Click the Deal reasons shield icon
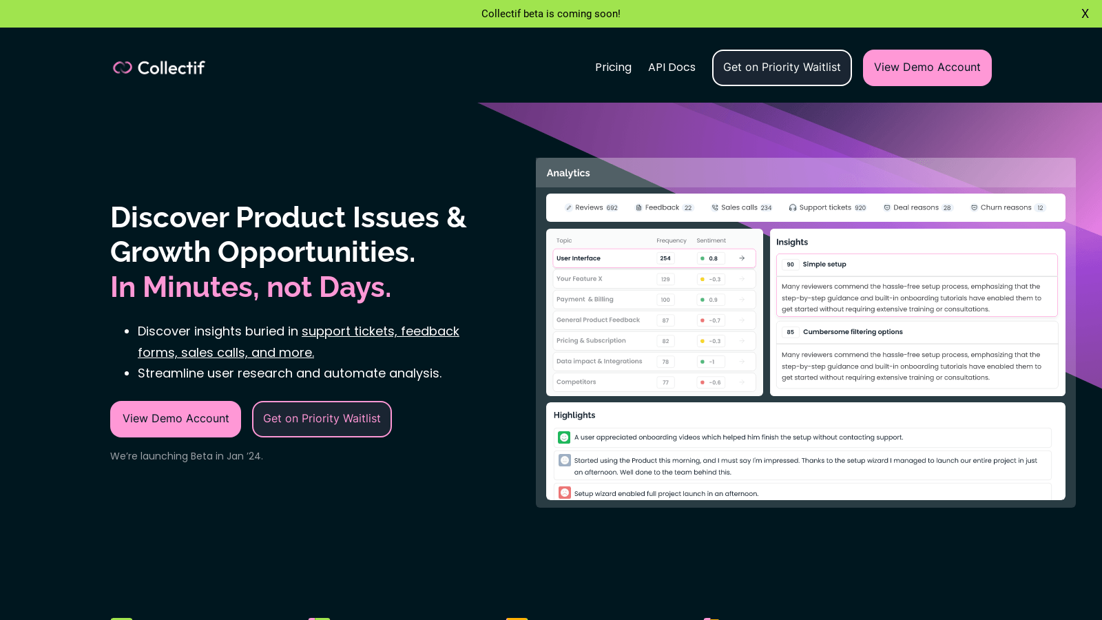Image resolution: width=1102 pixels, height=620 pixels. 887,207
